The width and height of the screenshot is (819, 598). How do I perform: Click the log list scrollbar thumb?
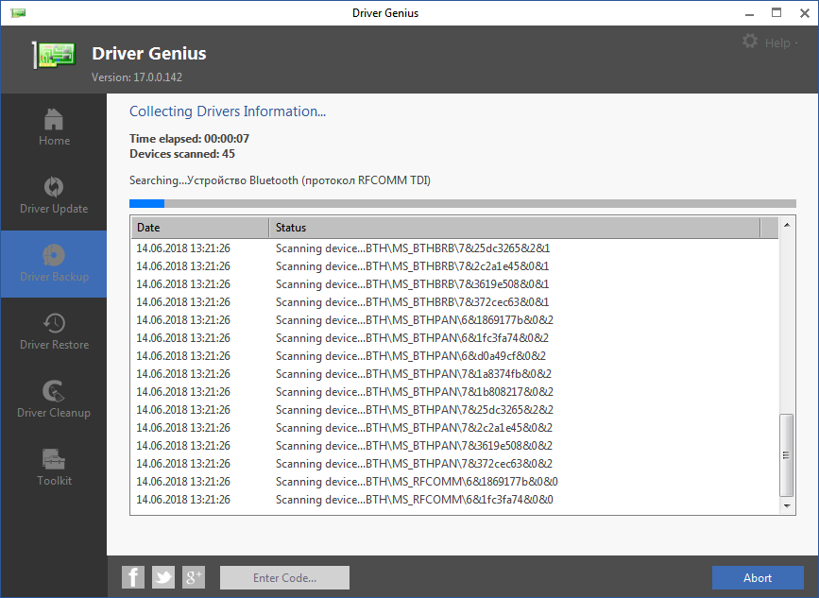coord(787,455)
